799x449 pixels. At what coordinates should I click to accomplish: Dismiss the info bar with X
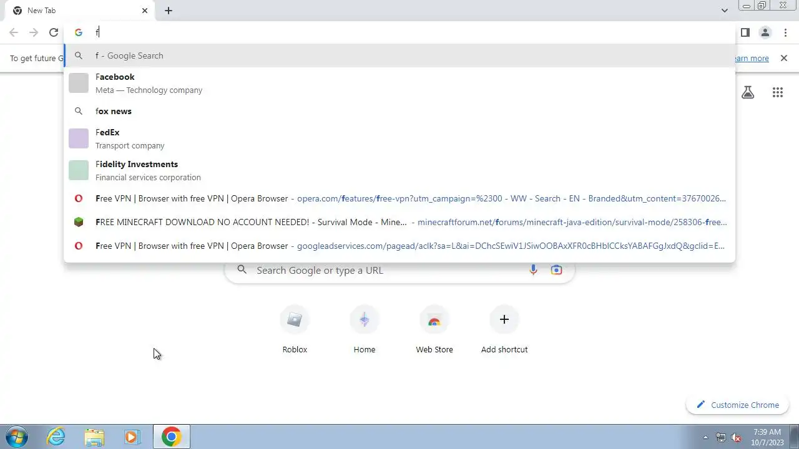click(784, 58)
